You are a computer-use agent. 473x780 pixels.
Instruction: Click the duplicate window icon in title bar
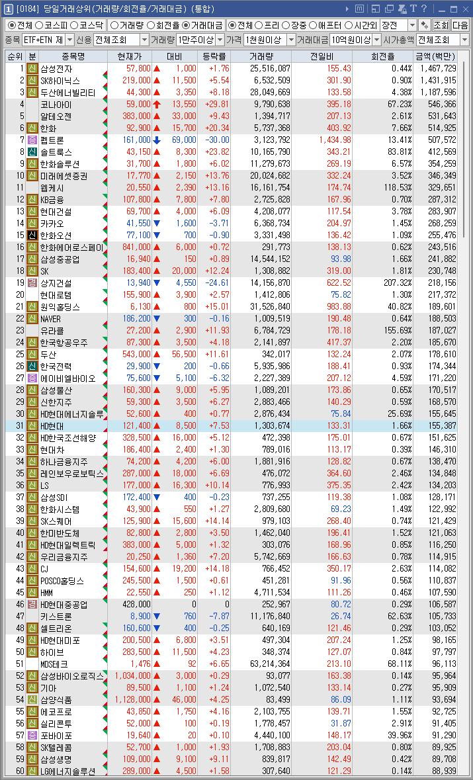[x=388, y=9]
